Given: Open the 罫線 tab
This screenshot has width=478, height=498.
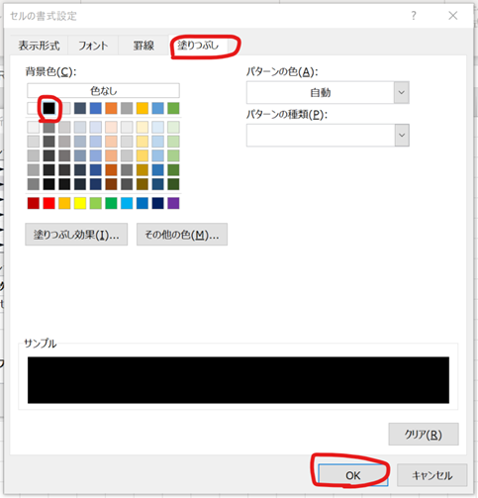Looking at the screenshot, I should [x=143, y=46].
